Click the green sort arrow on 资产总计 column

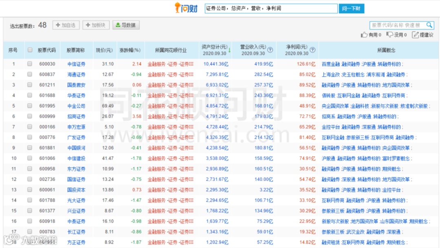coord(229,50)
